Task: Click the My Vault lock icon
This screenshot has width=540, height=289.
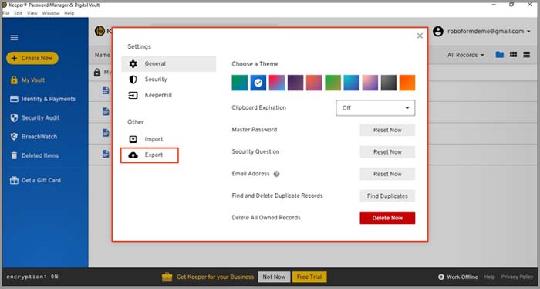Action: pyautogui.click(x=14, y=80)
